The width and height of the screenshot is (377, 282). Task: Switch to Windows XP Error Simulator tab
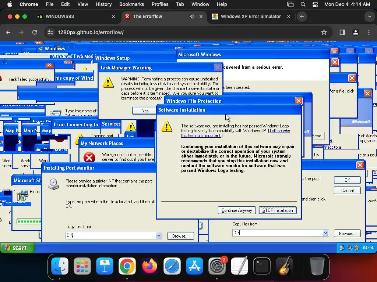click(250, 17)
